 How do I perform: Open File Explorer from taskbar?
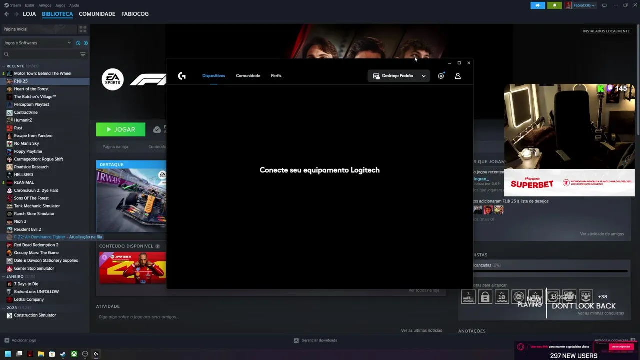41,354
